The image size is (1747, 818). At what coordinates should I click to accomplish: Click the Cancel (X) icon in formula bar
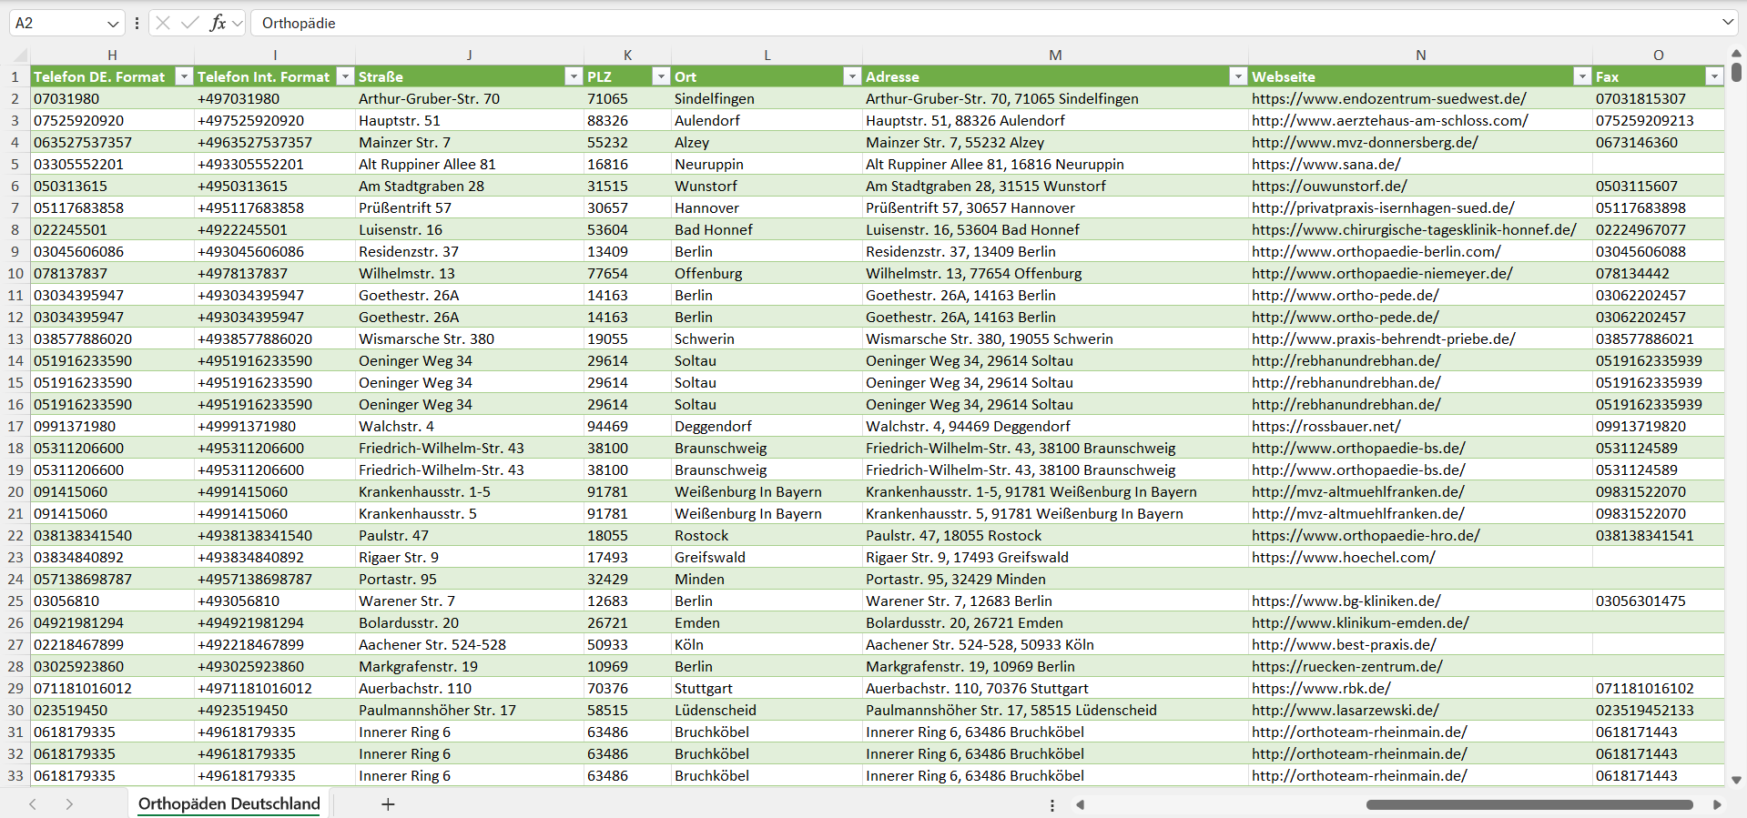point(163,23)
